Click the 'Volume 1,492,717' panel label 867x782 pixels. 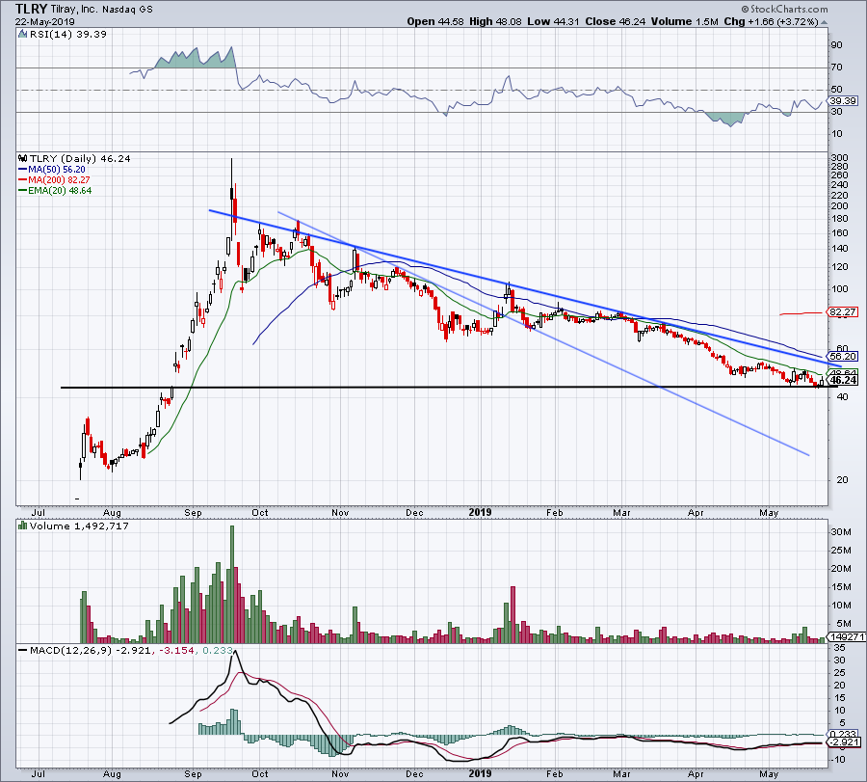click(x=79, y=526)
